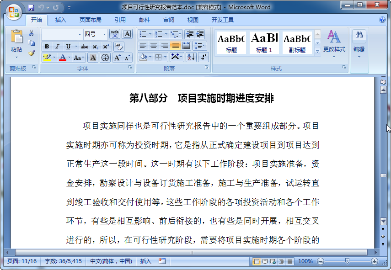
Task: Switch to the 邮件 tab
Action: point(145,20)
